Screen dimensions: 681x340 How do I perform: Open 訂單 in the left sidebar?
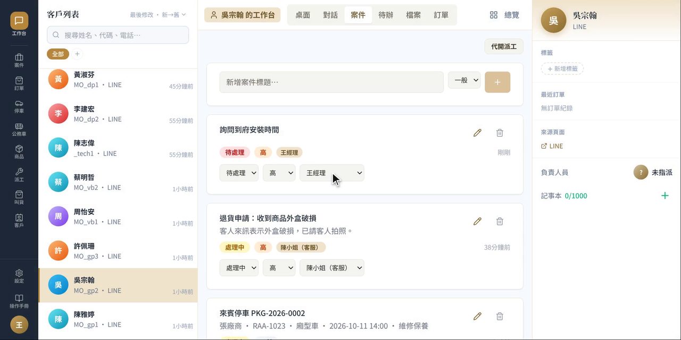[x=19, y=83]
